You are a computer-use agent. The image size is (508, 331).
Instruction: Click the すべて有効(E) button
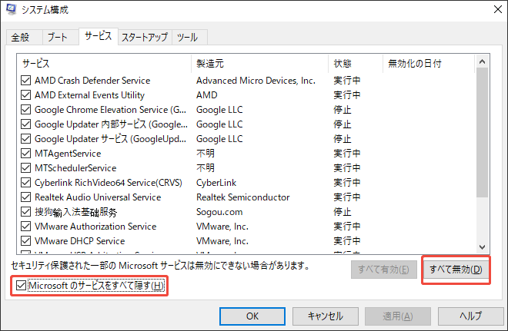[x=384, y=270]
